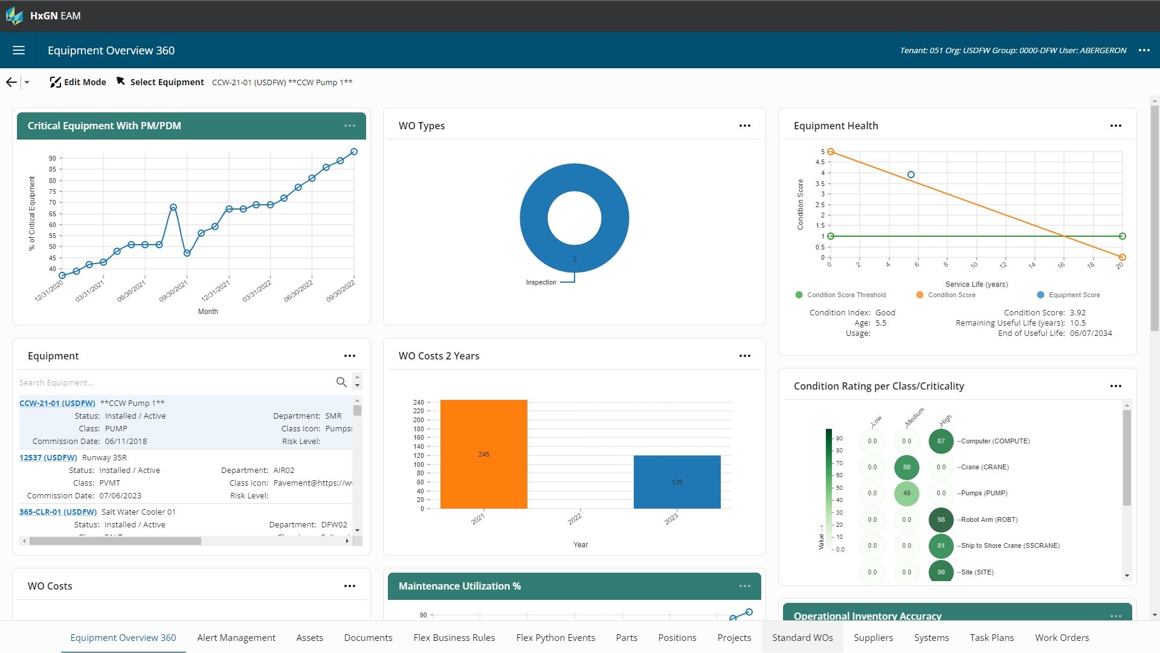Image resolution: width=1160 pixels, height=653 pixels.
Task: Open the hamburger navigation menu
Action: tap(19, 50)
